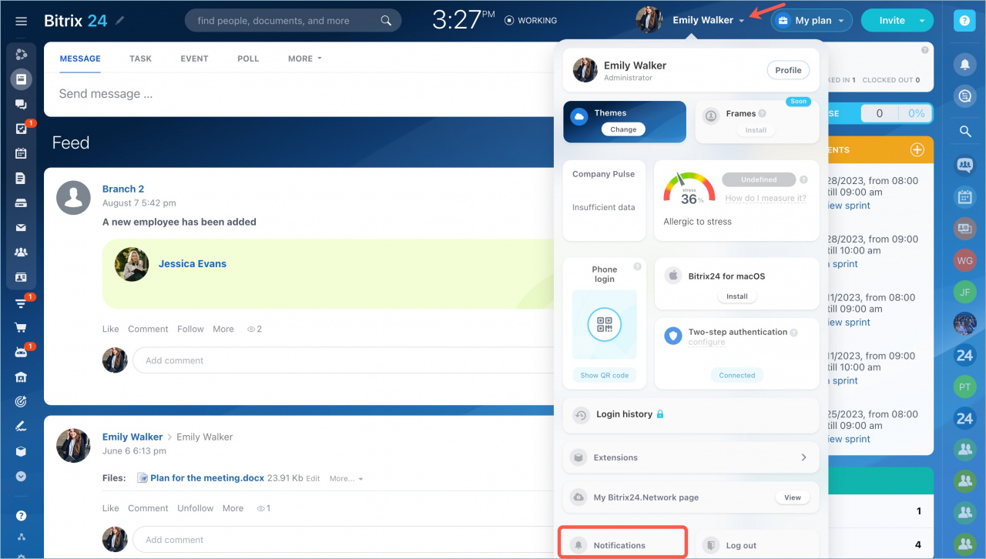Screen dimensions: 986x559
Task: Open the target goal icon in sidebar
Action: pos(22,402)
